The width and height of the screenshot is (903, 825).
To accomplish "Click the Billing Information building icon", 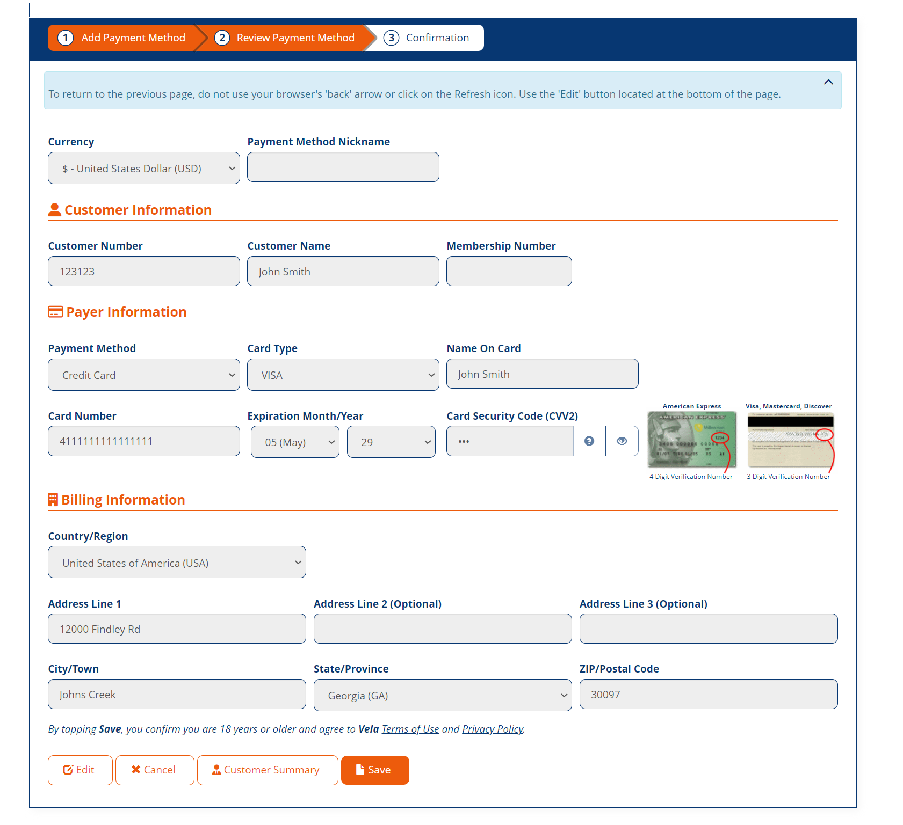I will [53, 499].
